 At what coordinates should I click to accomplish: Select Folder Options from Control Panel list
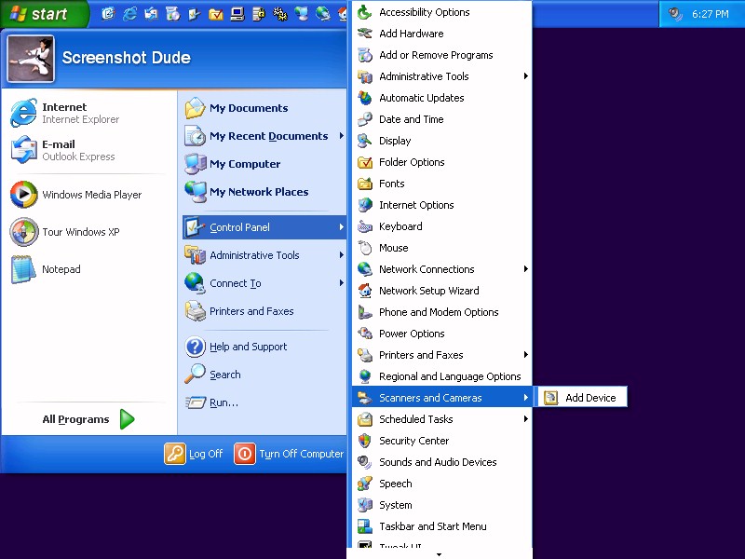point(412,162)
